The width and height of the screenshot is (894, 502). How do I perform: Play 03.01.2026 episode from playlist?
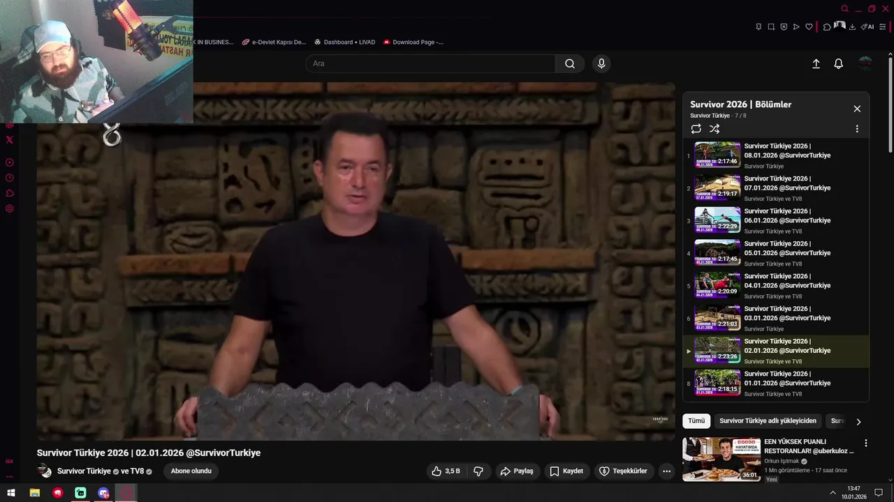(776, 318)
